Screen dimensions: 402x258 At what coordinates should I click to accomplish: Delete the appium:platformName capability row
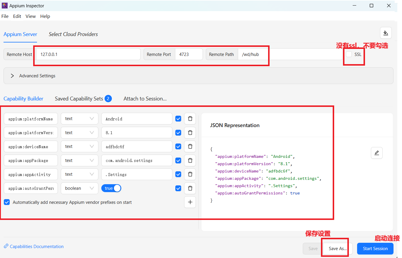click(190, 119)
